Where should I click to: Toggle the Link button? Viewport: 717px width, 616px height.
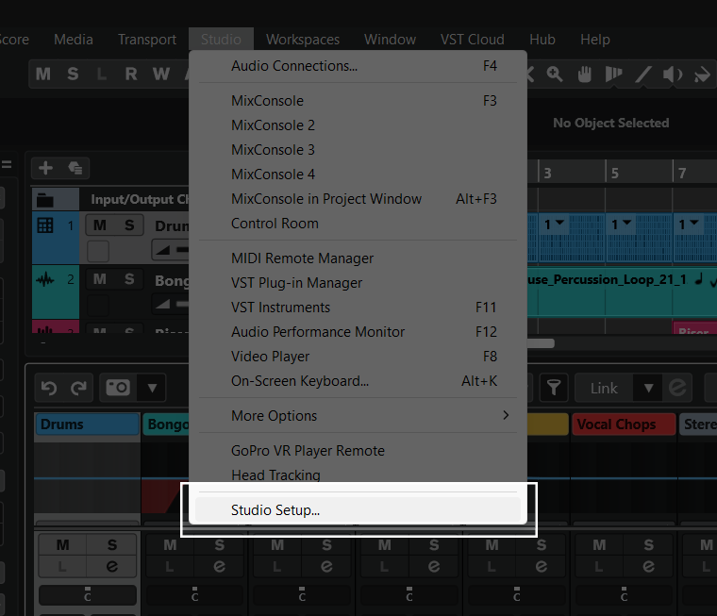point(604,389)
